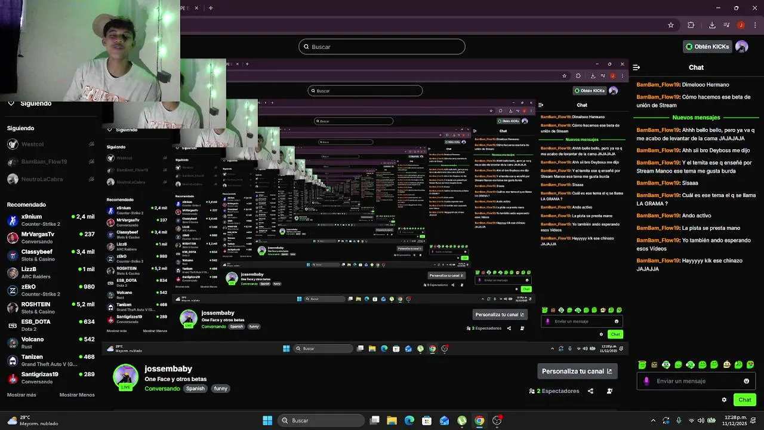Open the Kick user avatar menu
Image resolution: width=764 pixels, height=430 pixels.
tap(742, 47)
